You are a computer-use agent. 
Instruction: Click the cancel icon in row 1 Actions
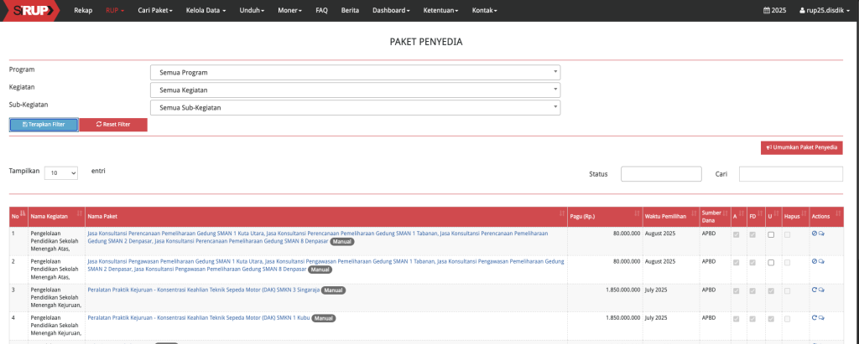(x=814, y=234)
